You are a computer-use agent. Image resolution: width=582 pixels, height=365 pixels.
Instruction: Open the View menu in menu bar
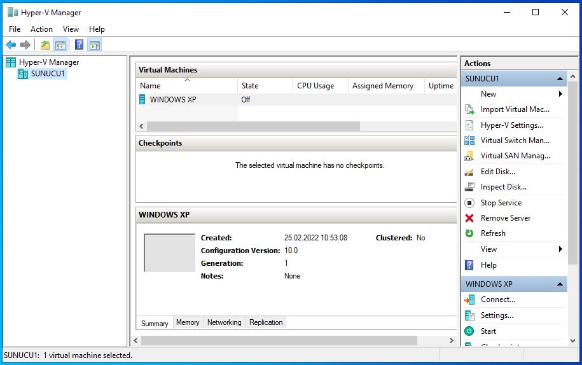(x=71, y=29)
